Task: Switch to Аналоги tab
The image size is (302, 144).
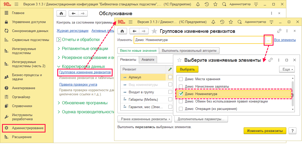Action: [x=148, y=59]
